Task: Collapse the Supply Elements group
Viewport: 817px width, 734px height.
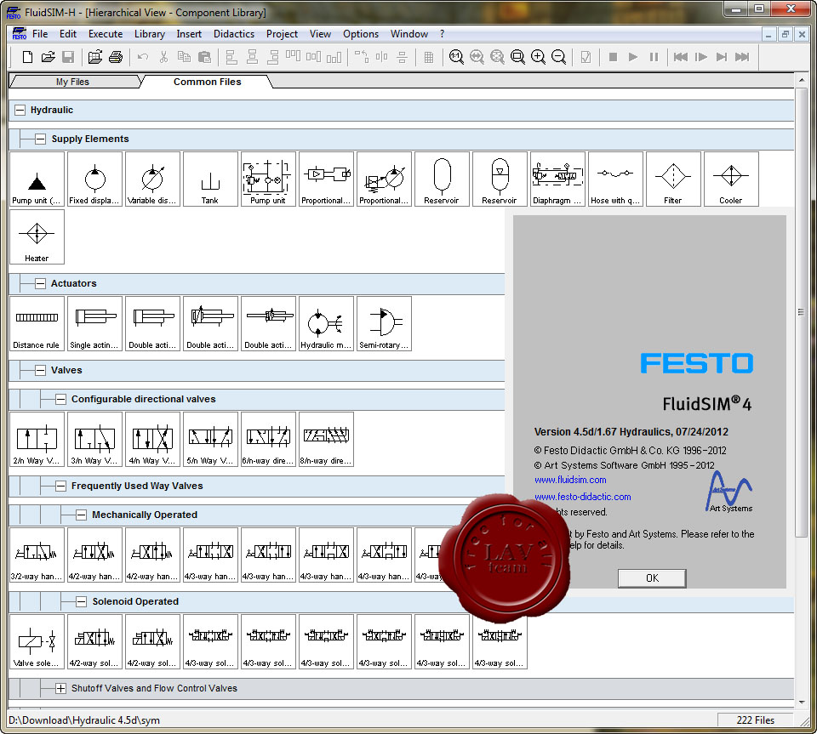Action: point(40,139)
